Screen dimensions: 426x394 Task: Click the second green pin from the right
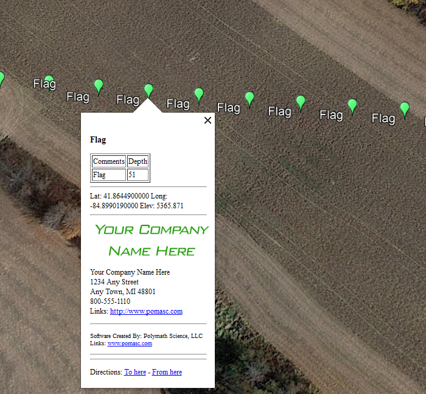coord(352,105)
